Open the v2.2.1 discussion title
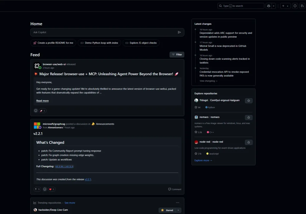306x214 pixels. tap(38, 134)
